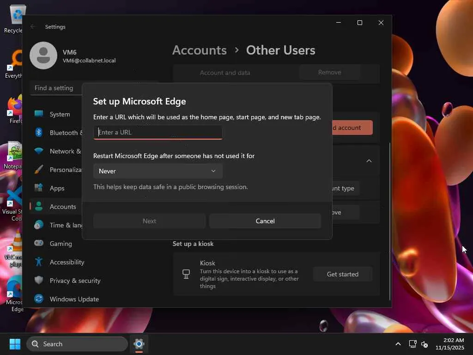Open the Accessibility figure icon
This screenshot has height=355, width=473.
[x=39, y=262]
